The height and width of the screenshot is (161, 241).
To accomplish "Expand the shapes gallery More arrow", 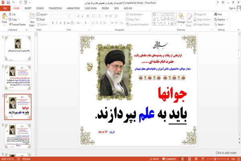I will [x=175, y=24].
